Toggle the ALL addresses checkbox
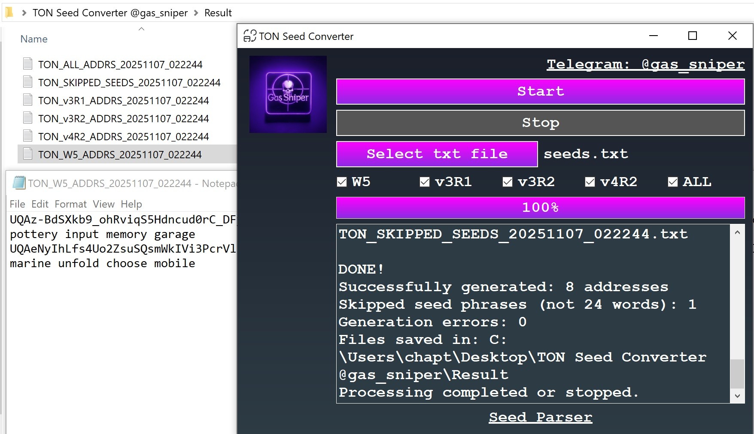 click(673, 182)
